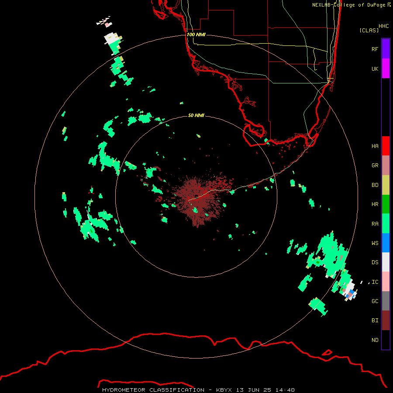This screenshot has height=393, width=393.
Task: Click the Hydrometeor Classification KBYX title
Action: [198, 390]
